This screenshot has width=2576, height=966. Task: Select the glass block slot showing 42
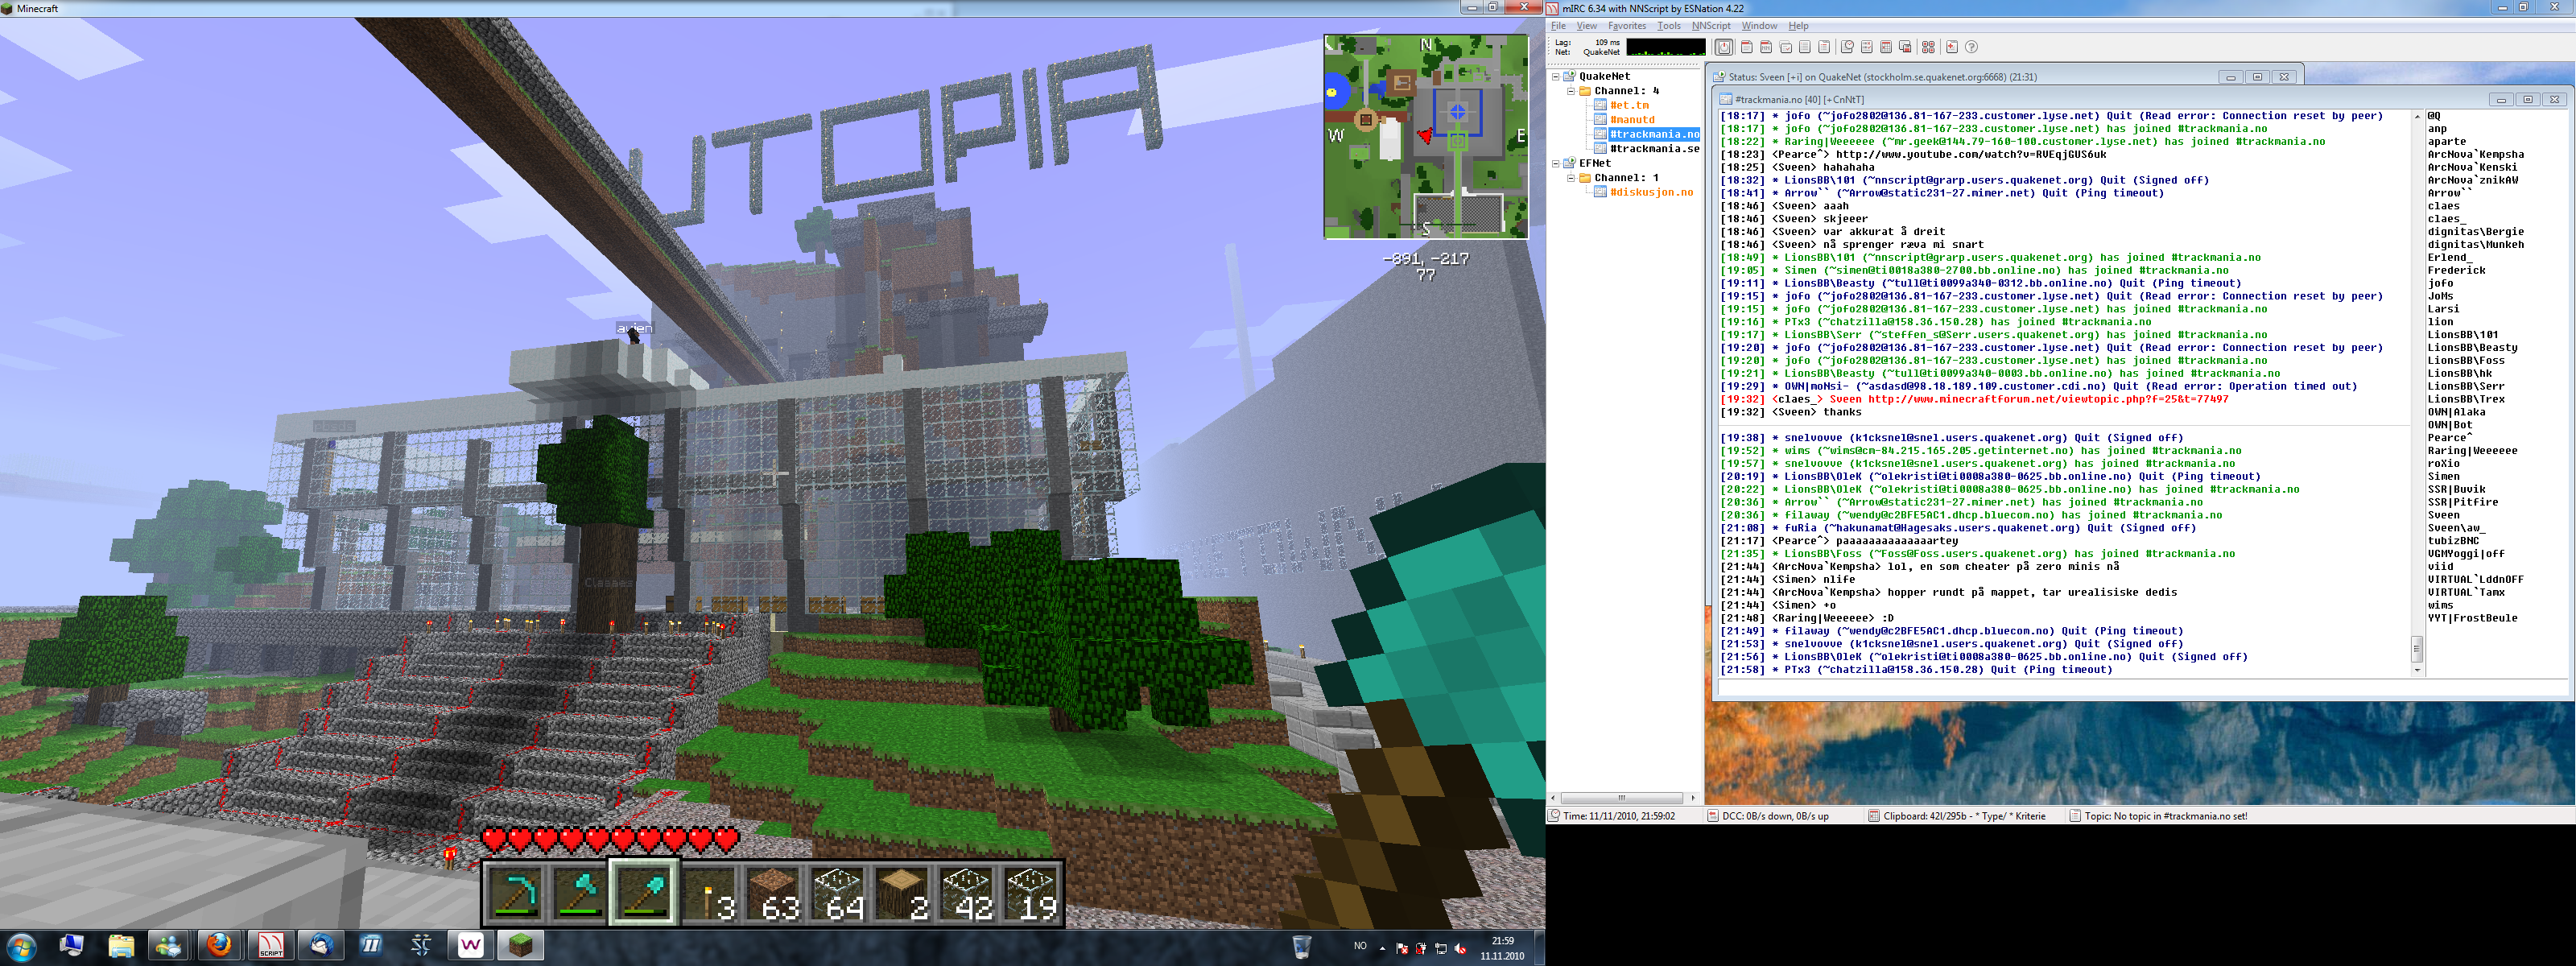[x=966, y=893]
